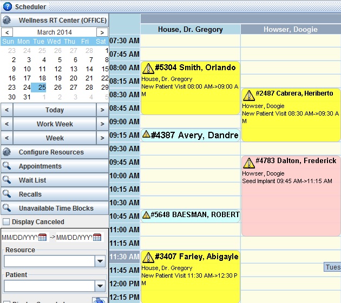The height and width of the screenshot is (303, 341).
Task: Click '#4387 Avery, Dandre' appointment title
Action: pos(194,135)
